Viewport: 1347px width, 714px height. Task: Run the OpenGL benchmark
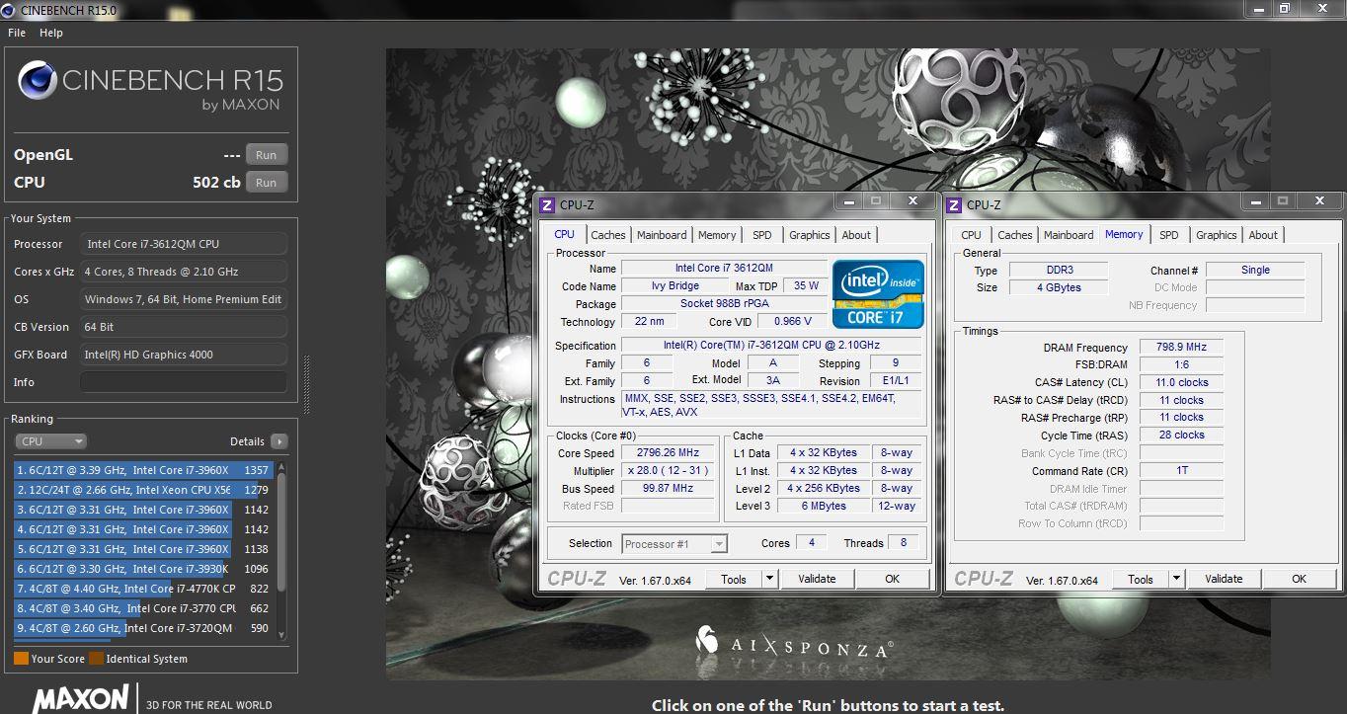click(x=267, y=155)
